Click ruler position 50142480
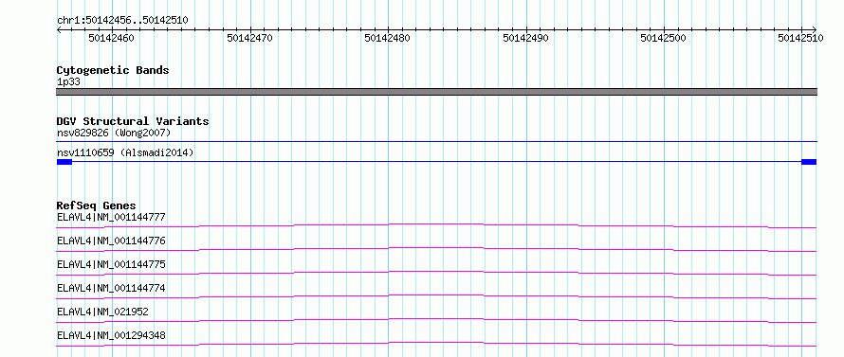This screenshot has width=844, height=357. point(388,38)
